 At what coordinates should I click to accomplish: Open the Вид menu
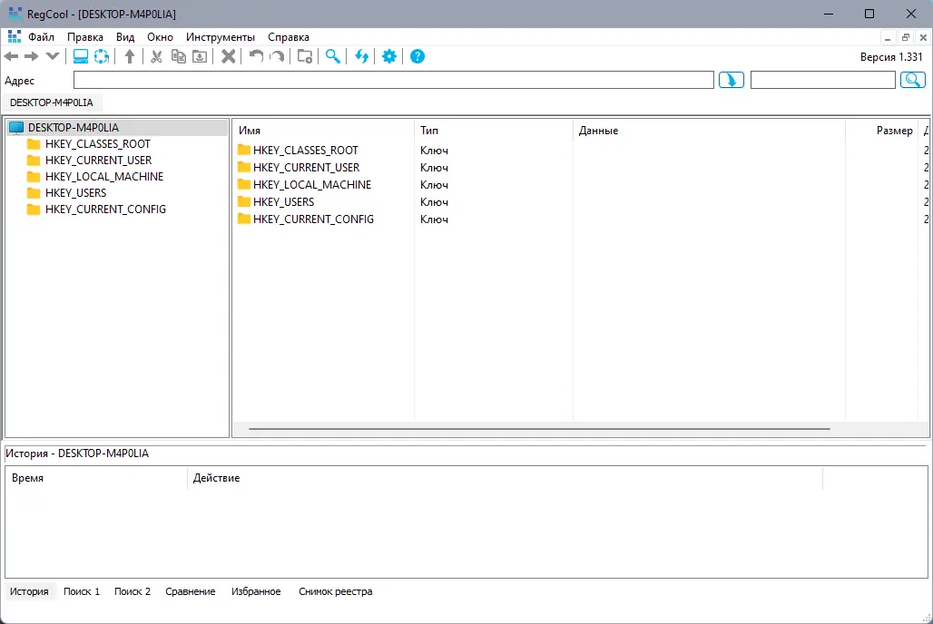click(125, 37)
